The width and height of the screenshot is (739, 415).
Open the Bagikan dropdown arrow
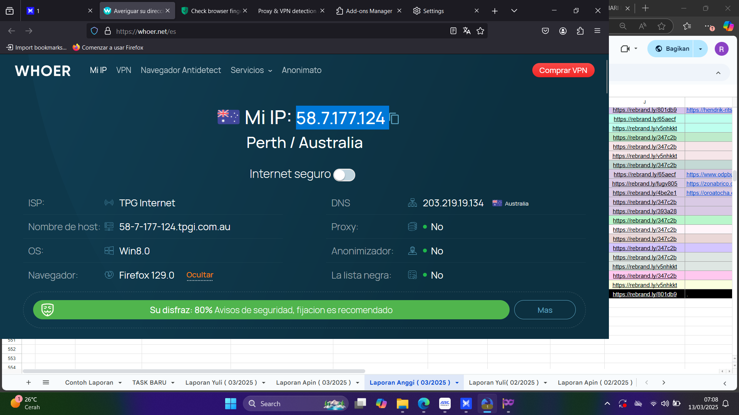click(701, 49)
